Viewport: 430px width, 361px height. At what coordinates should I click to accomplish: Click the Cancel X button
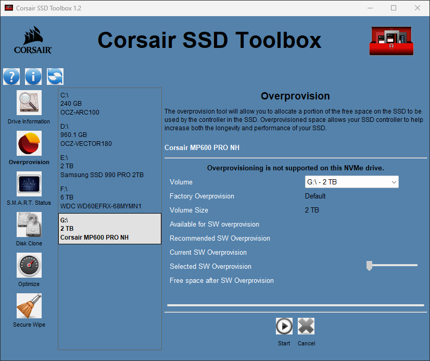click(x=306, y=326)
